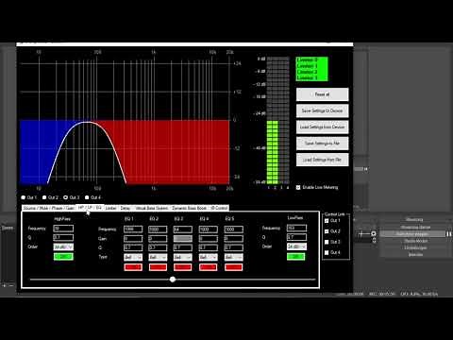Screen dimensions: 453x340
Task: Tick Out 4 in Control Link
Action: pyautogui.click(x=327, y=252)
